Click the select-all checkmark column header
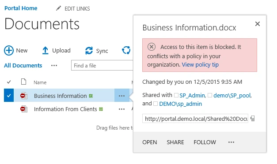Image resolution: width=277 pixels, height=164 pixels. coord(9,82)
